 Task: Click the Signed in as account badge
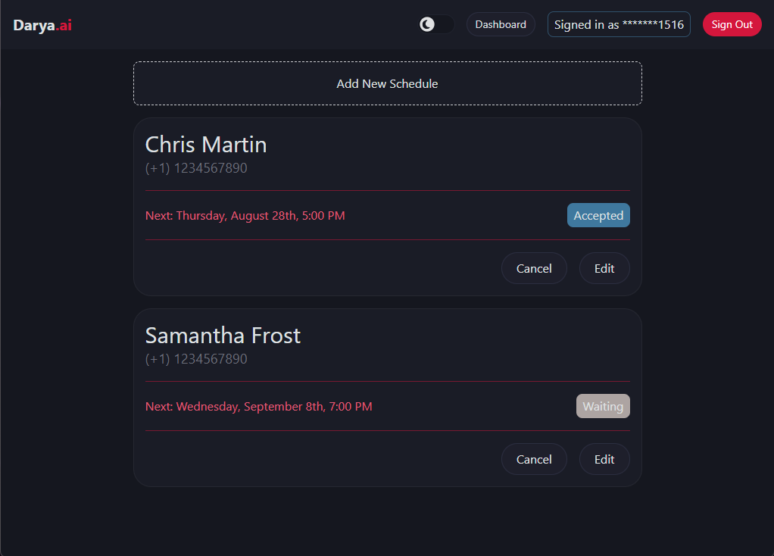tap(619, 24)
